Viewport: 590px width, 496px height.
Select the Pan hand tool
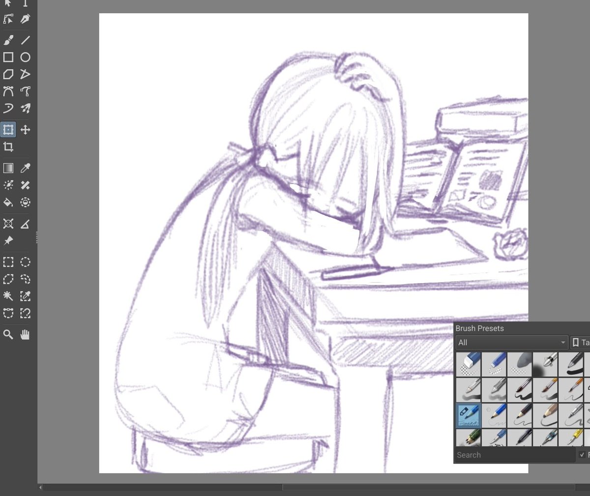click(x=25, y=335)
